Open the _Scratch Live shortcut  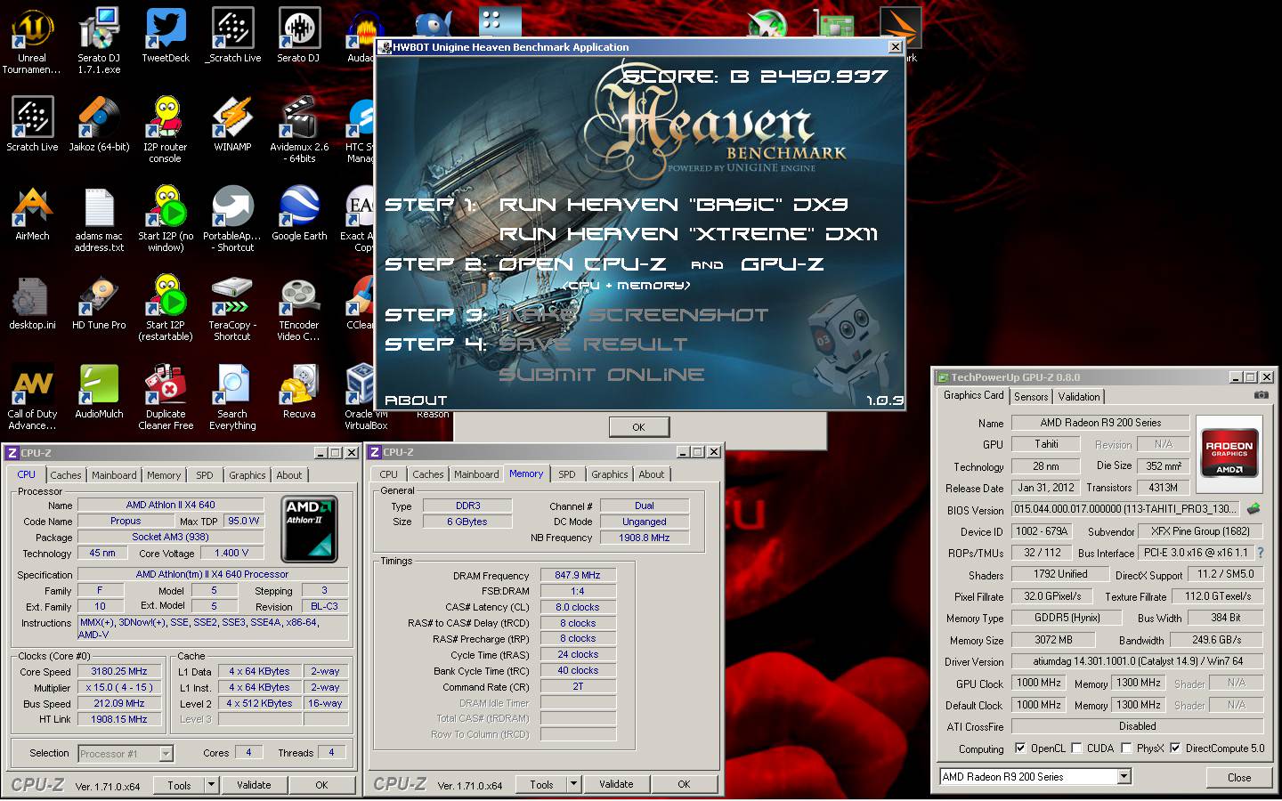(x=232, y=36)
